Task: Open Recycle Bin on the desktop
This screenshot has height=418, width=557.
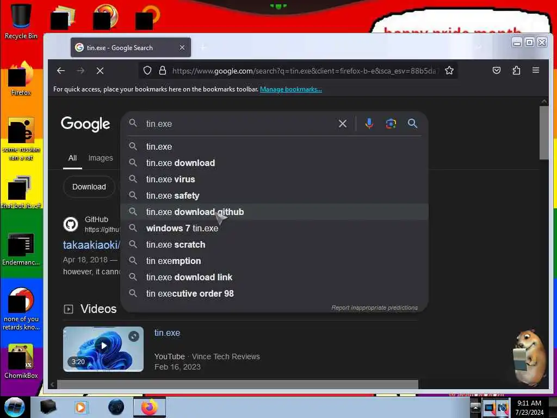Action: tap(21, 21)
